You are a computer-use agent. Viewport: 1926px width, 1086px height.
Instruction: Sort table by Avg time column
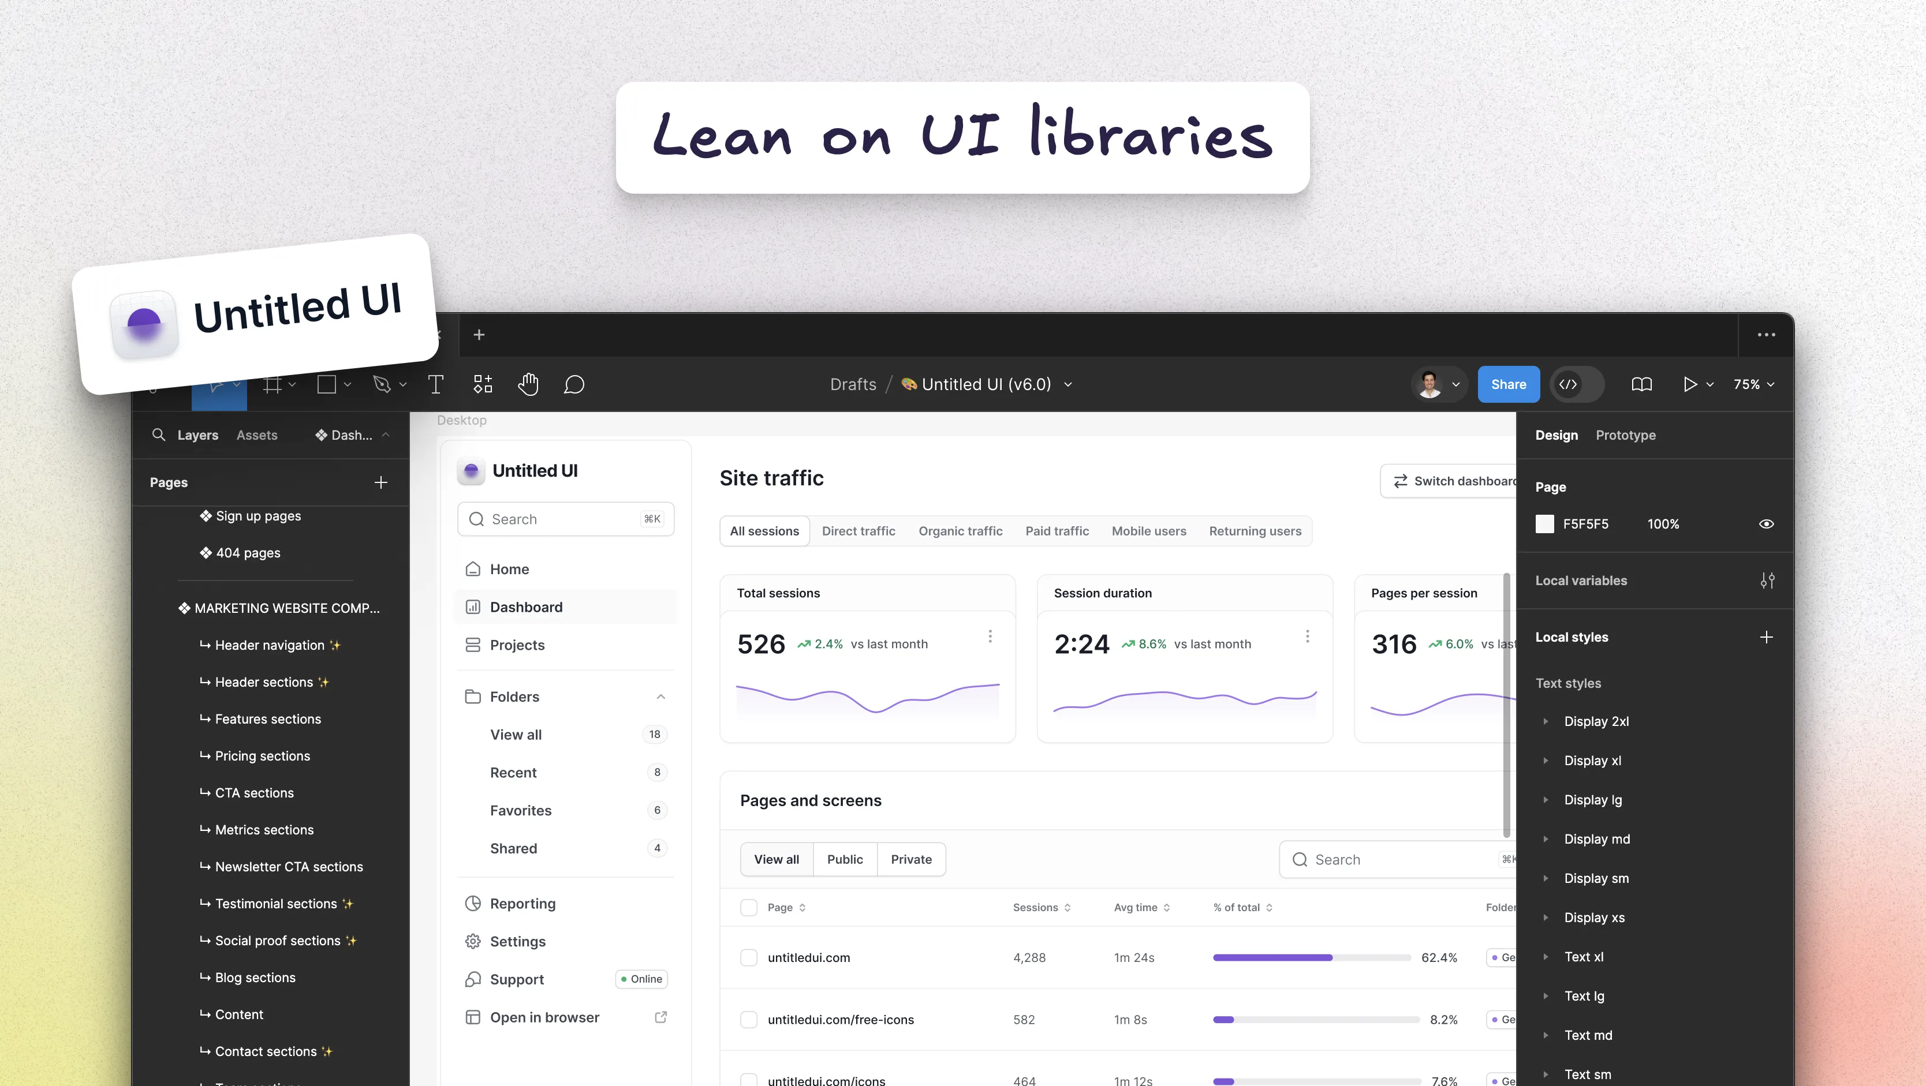(1142, 907)
